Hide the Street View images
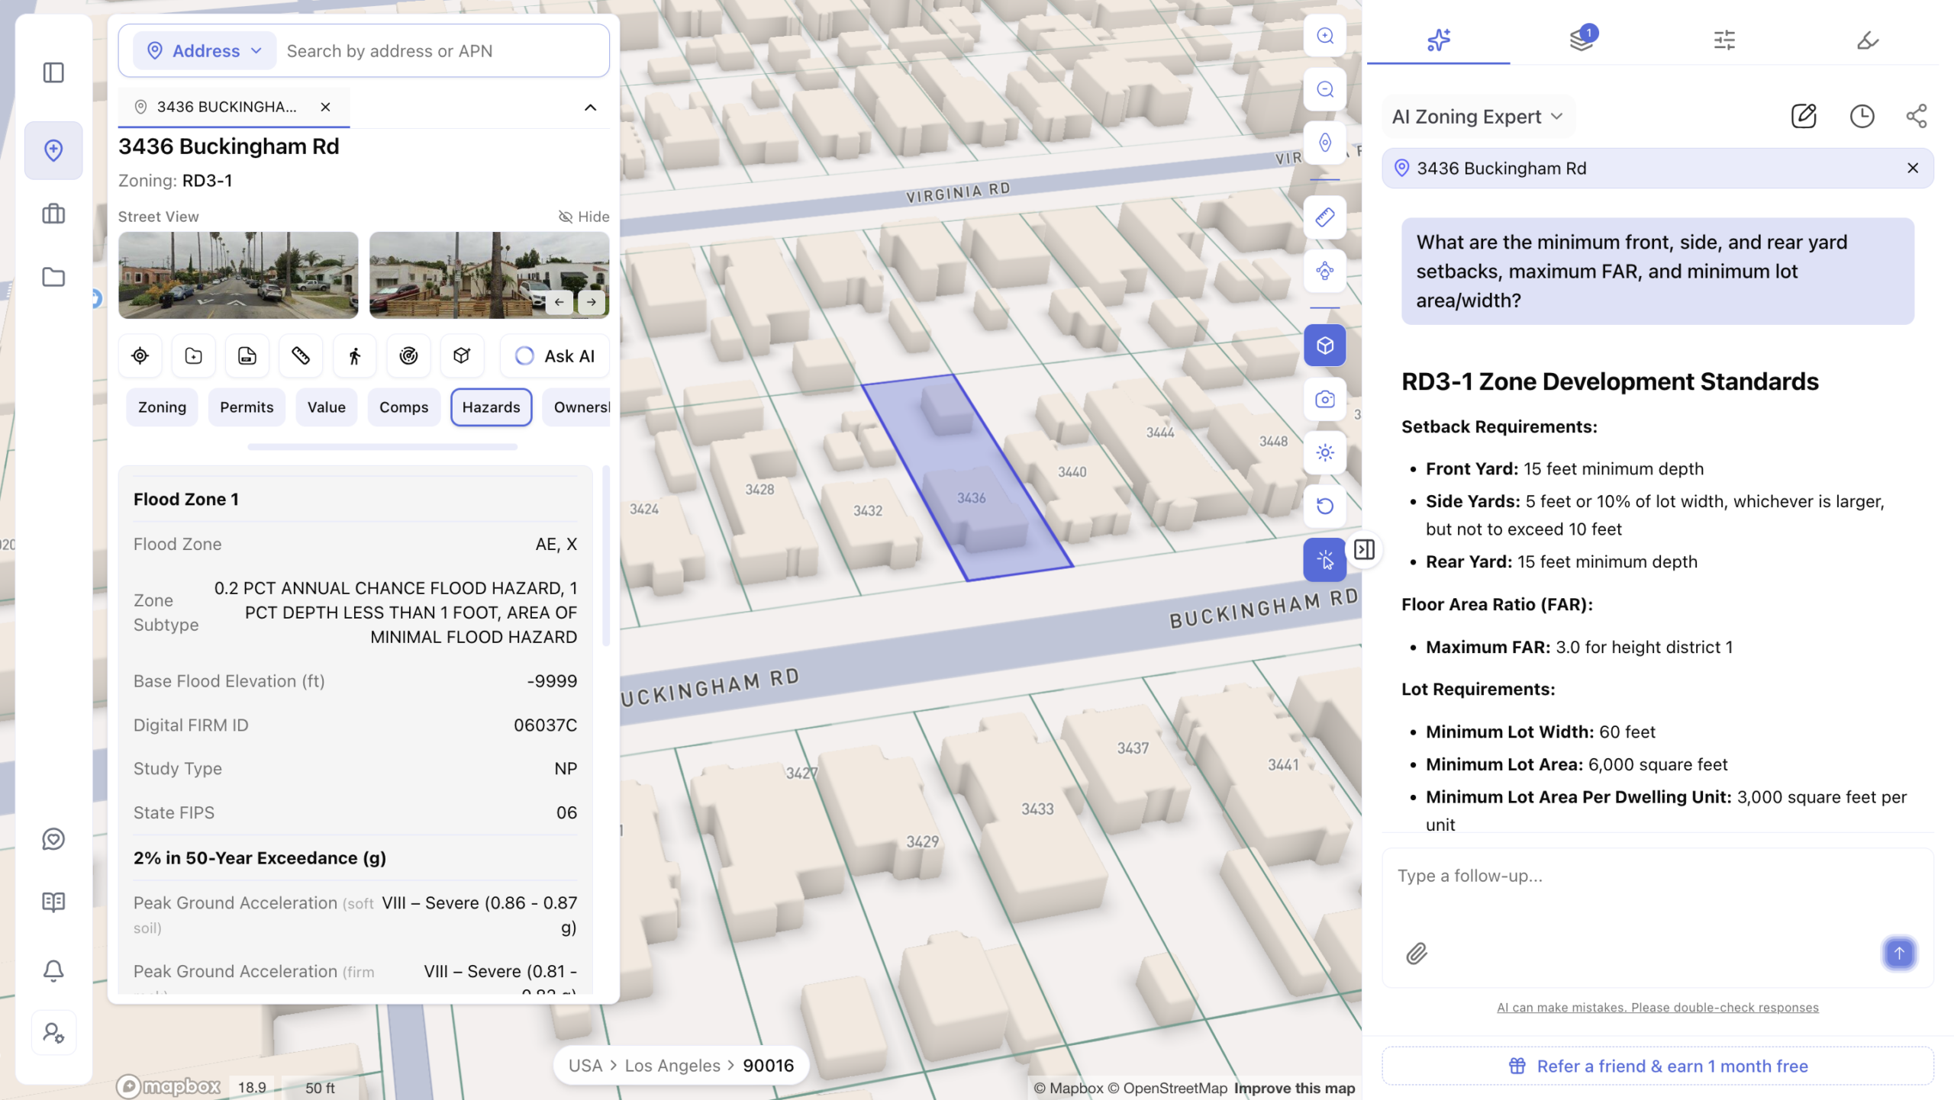The width and height of the screenshot is (1954, 1100). tap(584, 217)
